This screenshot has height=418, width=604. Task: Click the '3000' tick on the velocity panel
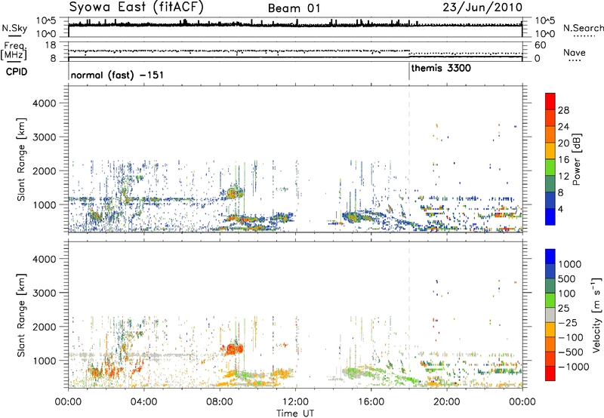pyautogui.click(x=44, y=293)
